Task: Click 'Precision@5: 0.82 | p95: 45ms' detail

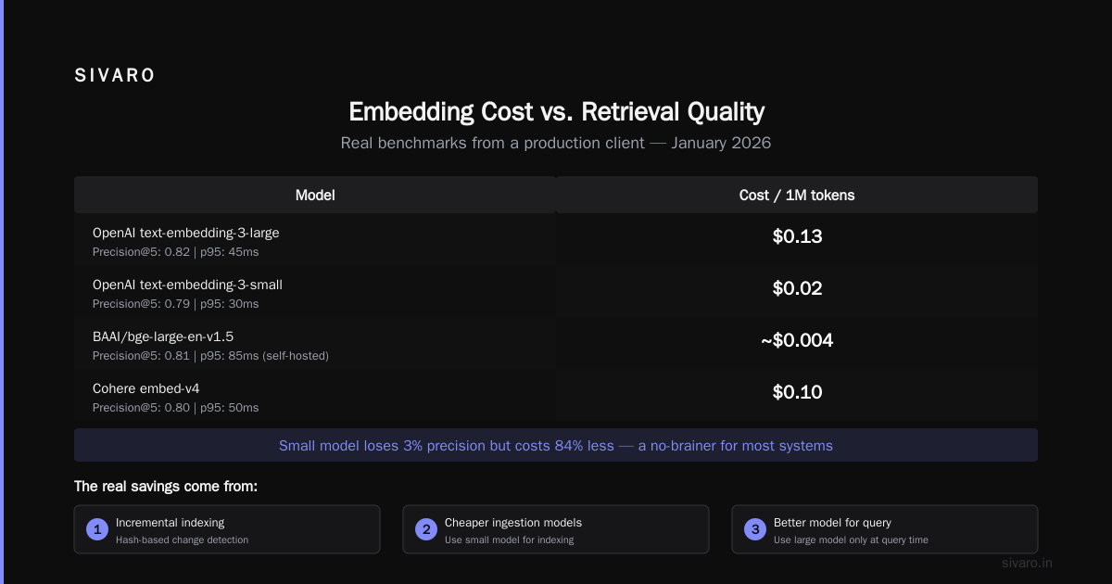Action: (x=175, y=252)
